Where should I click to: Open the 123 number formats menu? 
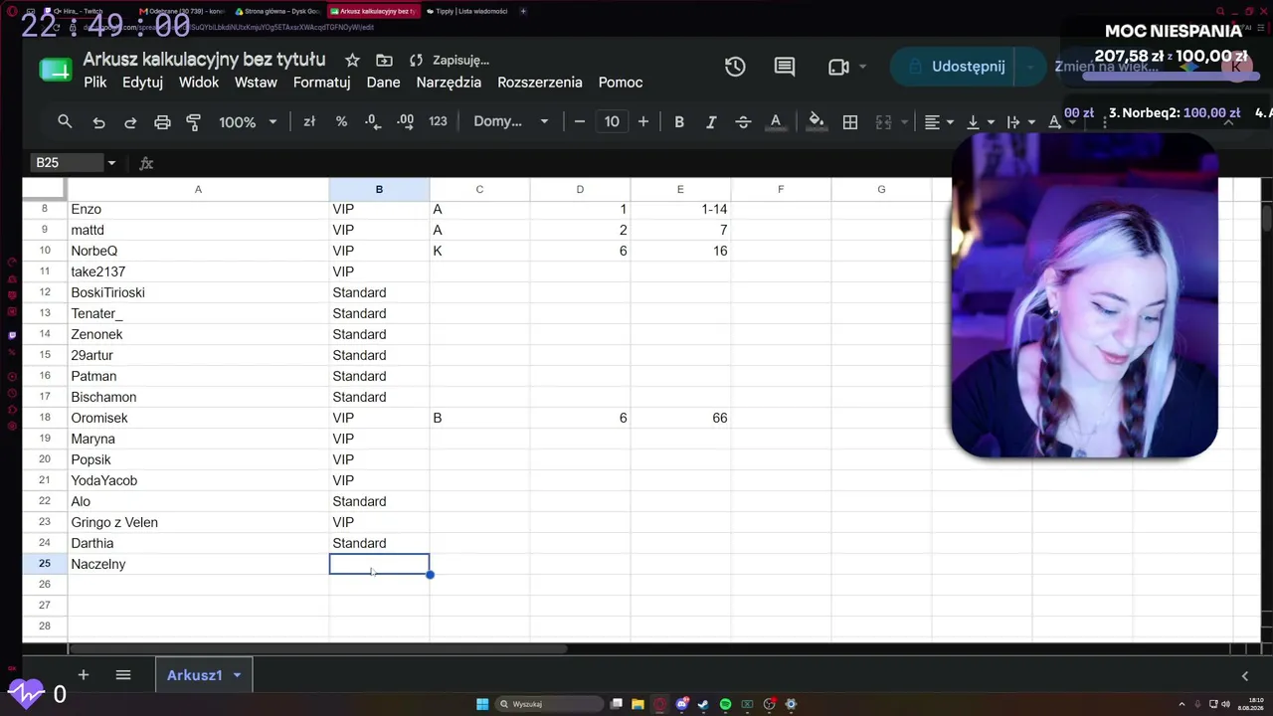(438, 121)
